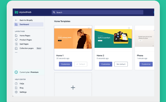Click the Home 1 title text
This screenshot has height=102, width=166.
pos(60,55)
